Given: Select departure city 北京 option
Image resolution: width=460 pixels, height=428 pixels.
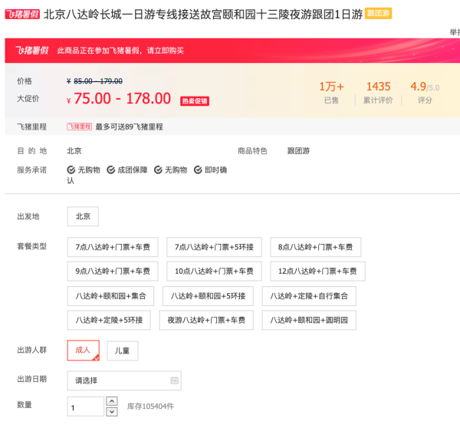Looking at the screenshot, I should pos(83,216).
